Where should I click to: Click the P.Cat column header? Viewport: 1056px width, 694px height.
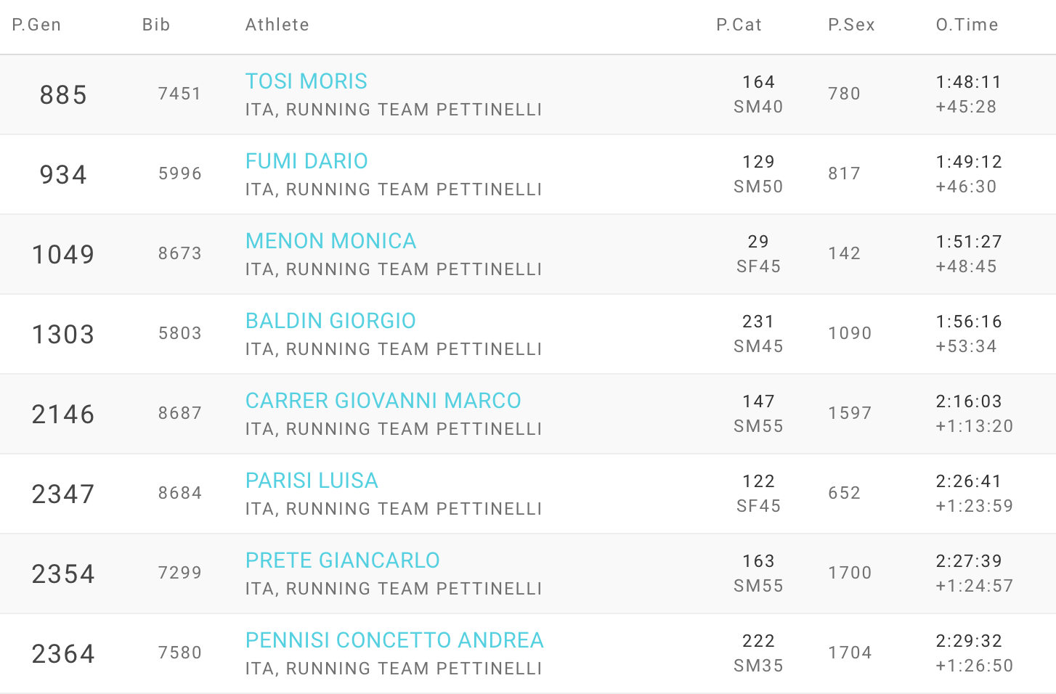[739, 25]
